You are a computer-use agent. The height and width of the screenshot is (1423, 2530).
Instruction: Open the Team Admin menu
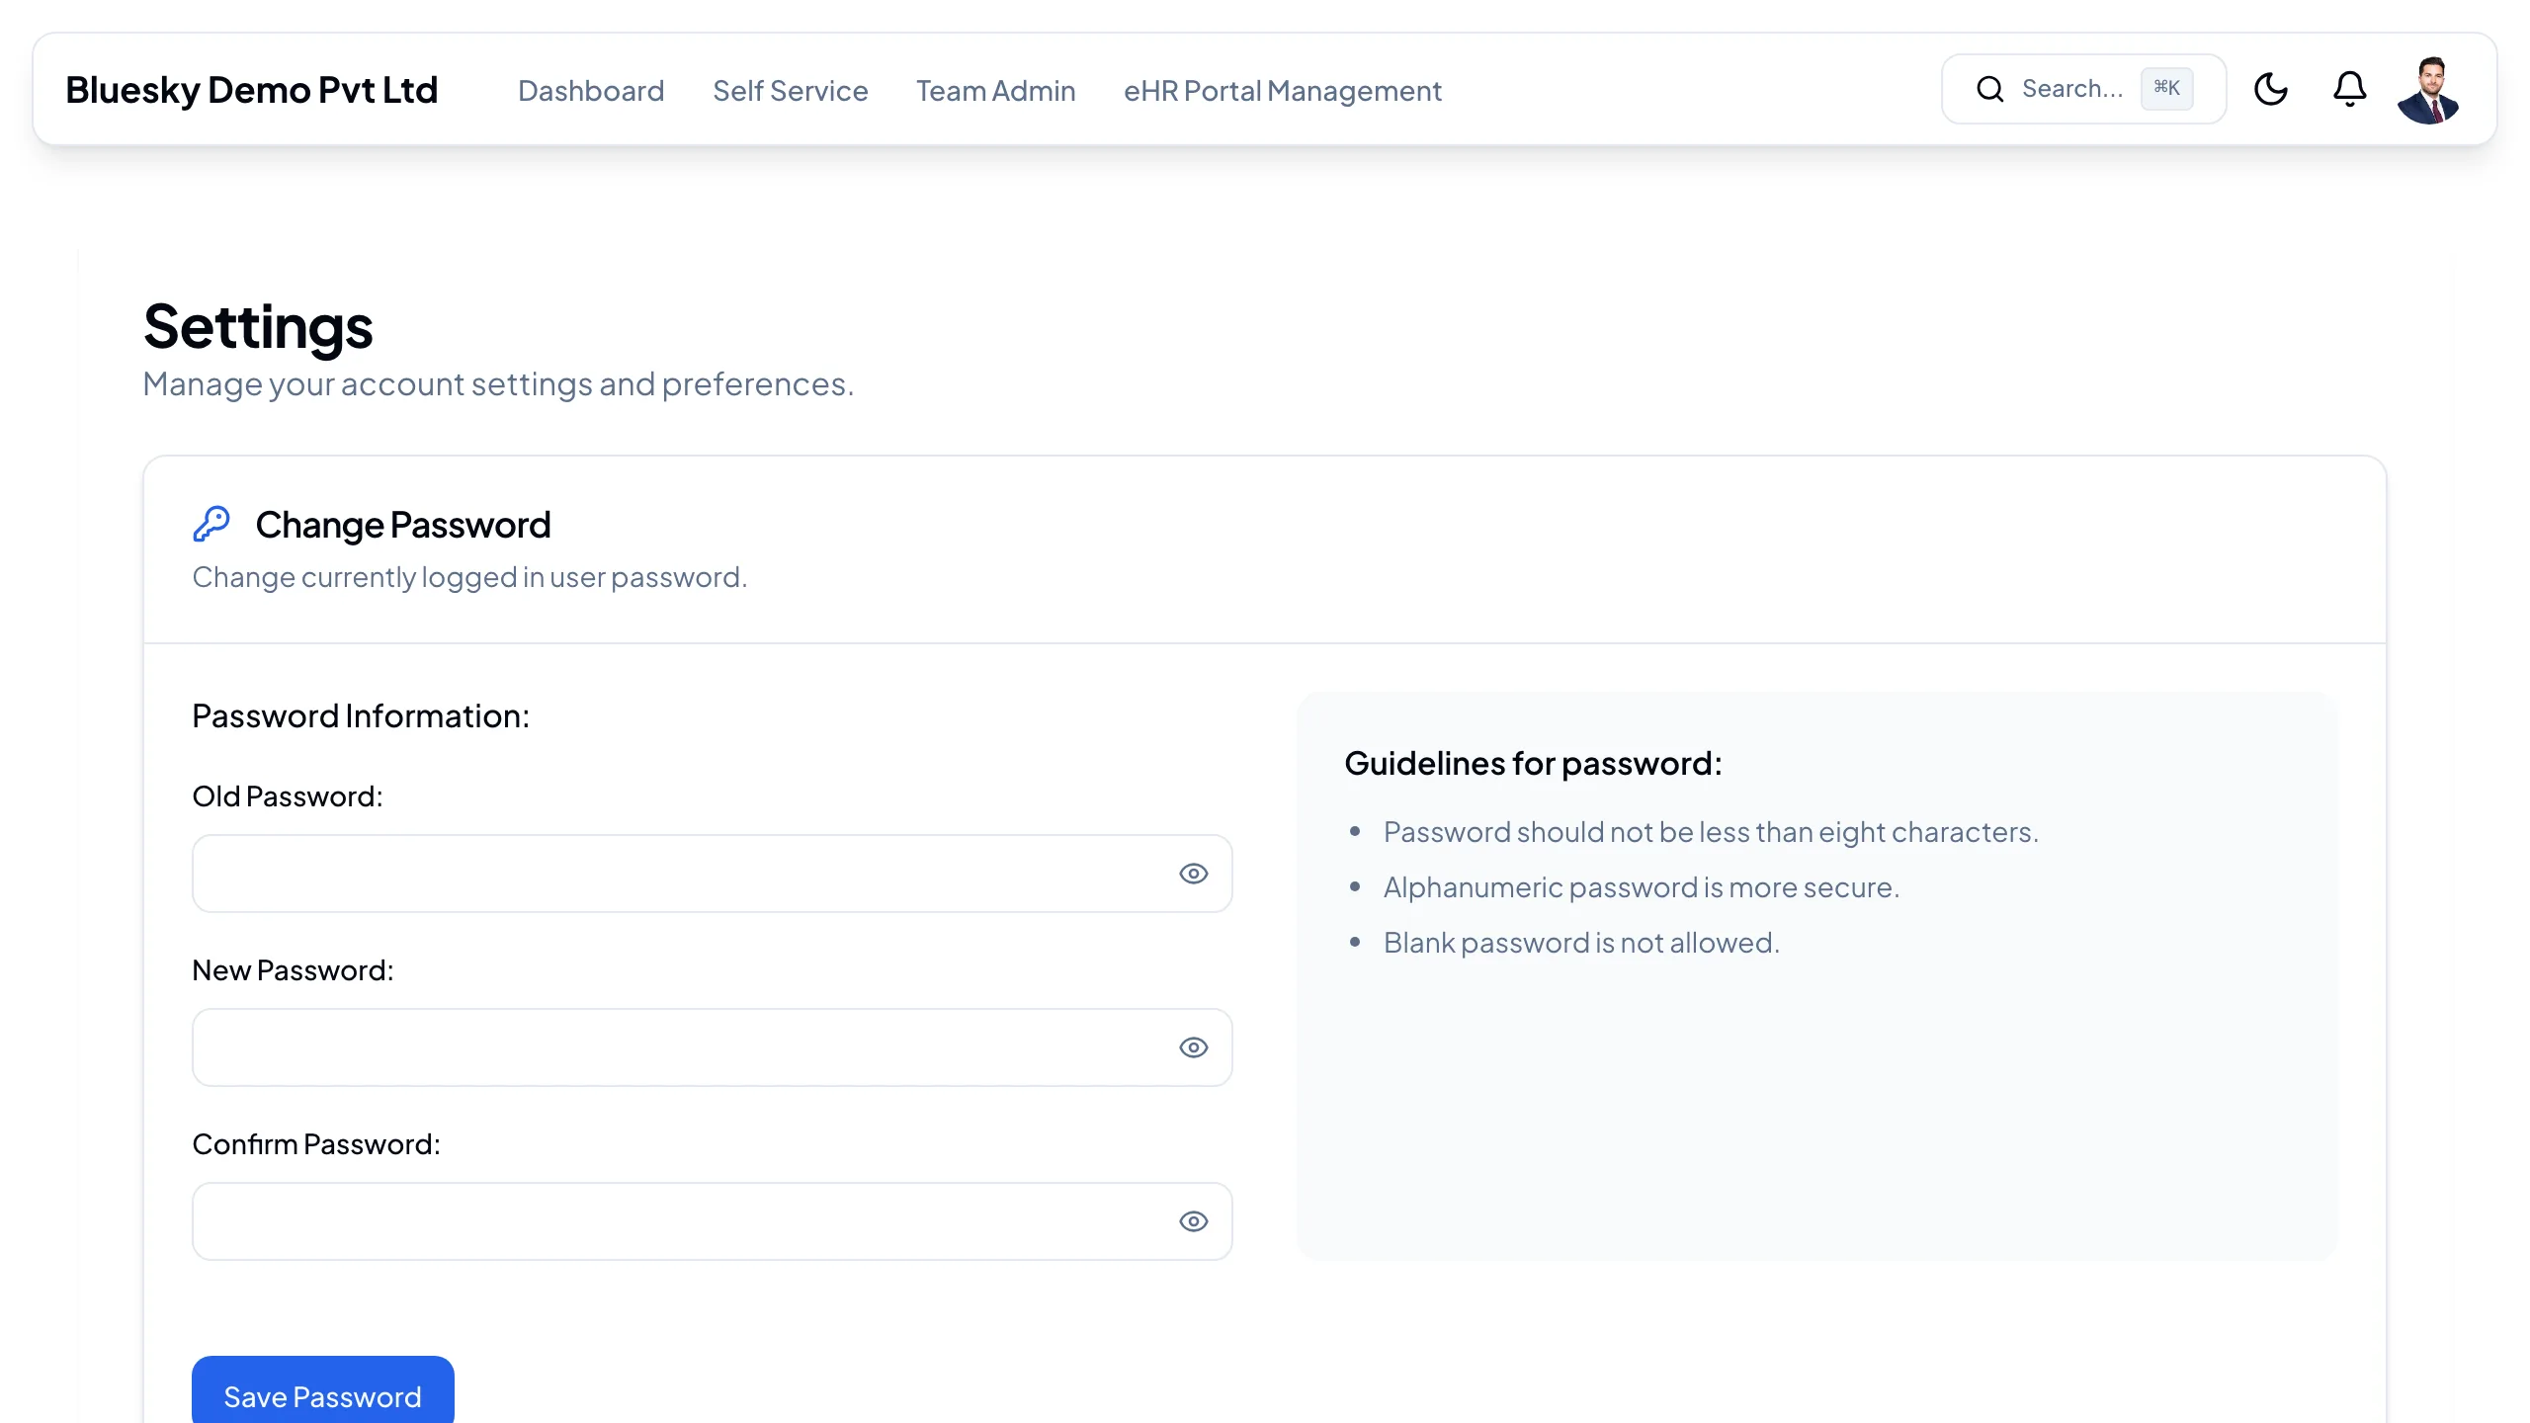(x=995, y=90)
